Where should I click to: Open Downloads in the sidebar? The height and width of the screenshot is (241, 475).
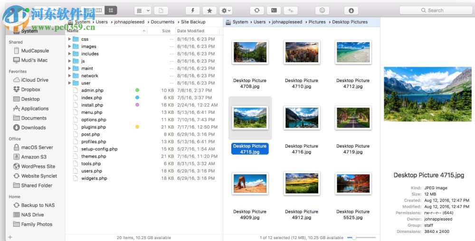[x=29, y=128]
